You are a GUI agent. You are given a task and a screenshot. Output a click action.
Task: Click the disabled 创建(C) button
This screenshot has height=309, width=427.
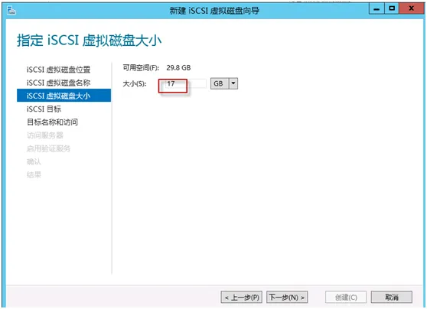[x=346, y=297]
